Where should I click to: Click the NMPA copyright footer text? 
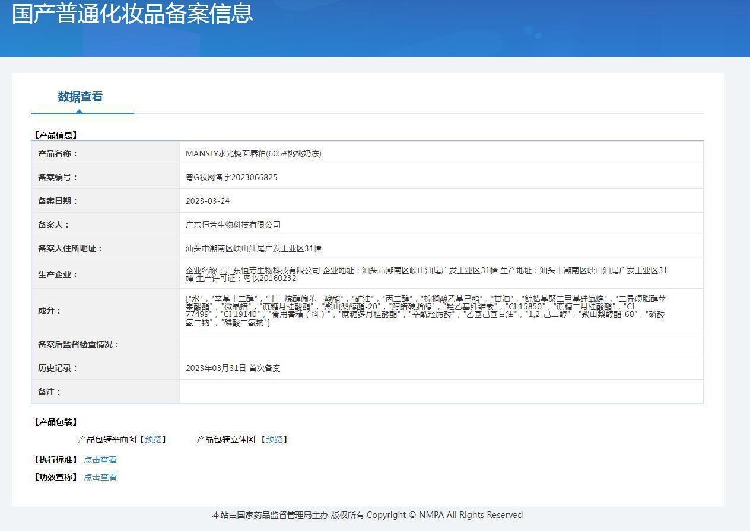point(367,515)
